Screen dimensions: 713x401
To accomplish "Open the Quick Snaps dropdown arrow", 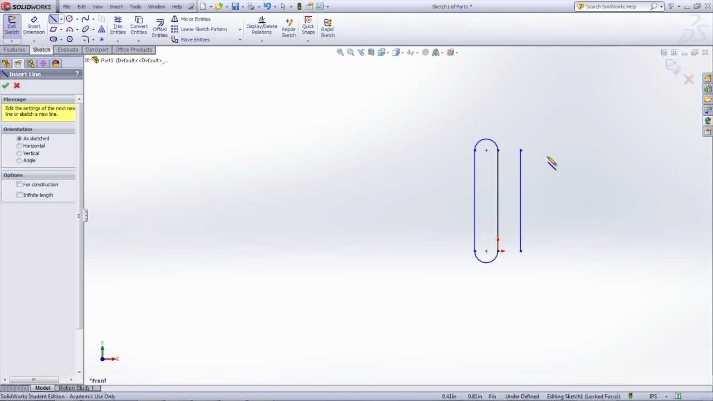I will pyautogui.click(x=308, y=40).
